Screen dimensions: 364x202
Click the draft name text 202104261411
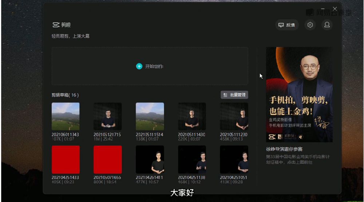pyautogui.click(x=150, y=177)
